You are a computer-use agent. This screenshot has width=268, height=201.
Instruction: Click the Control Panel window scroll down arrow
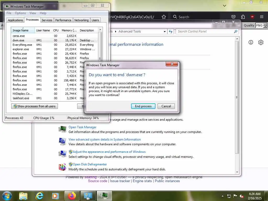point(237,172)
